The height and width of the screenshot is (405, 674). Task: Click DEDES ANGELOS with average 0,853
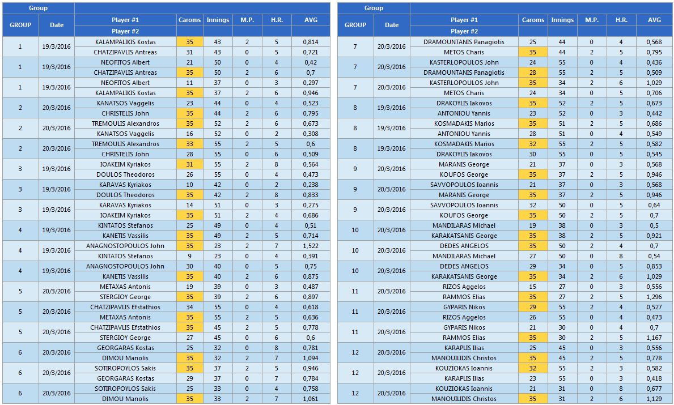(x=464, y=266)
